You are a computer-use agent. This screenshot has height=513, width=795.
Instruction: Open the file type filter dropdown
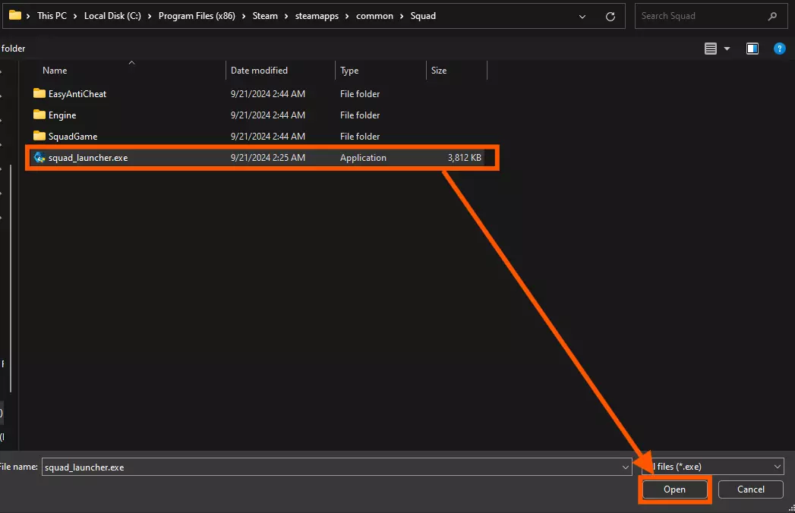click(778, 467)
